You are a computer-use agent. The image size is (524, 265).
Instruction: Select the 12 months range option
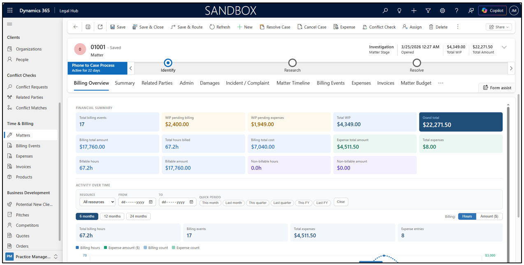tap(112, 216)
